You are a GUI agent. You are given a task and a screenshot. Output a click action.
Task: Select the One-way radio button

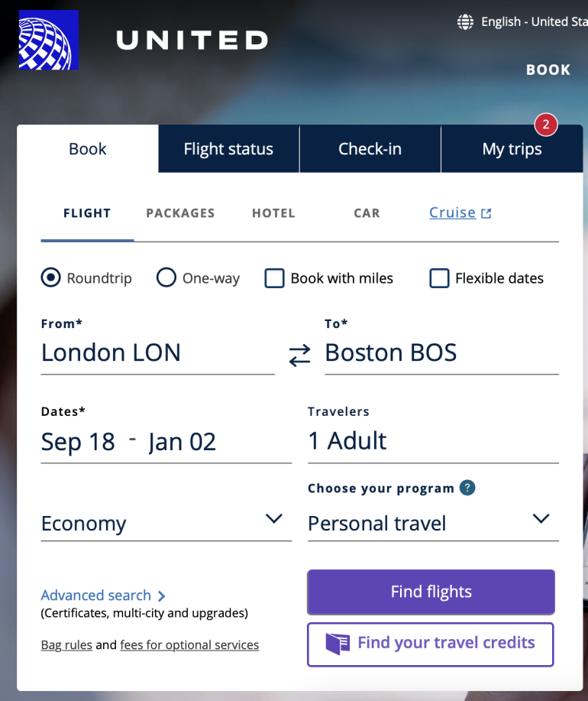(x=166, y=277)
